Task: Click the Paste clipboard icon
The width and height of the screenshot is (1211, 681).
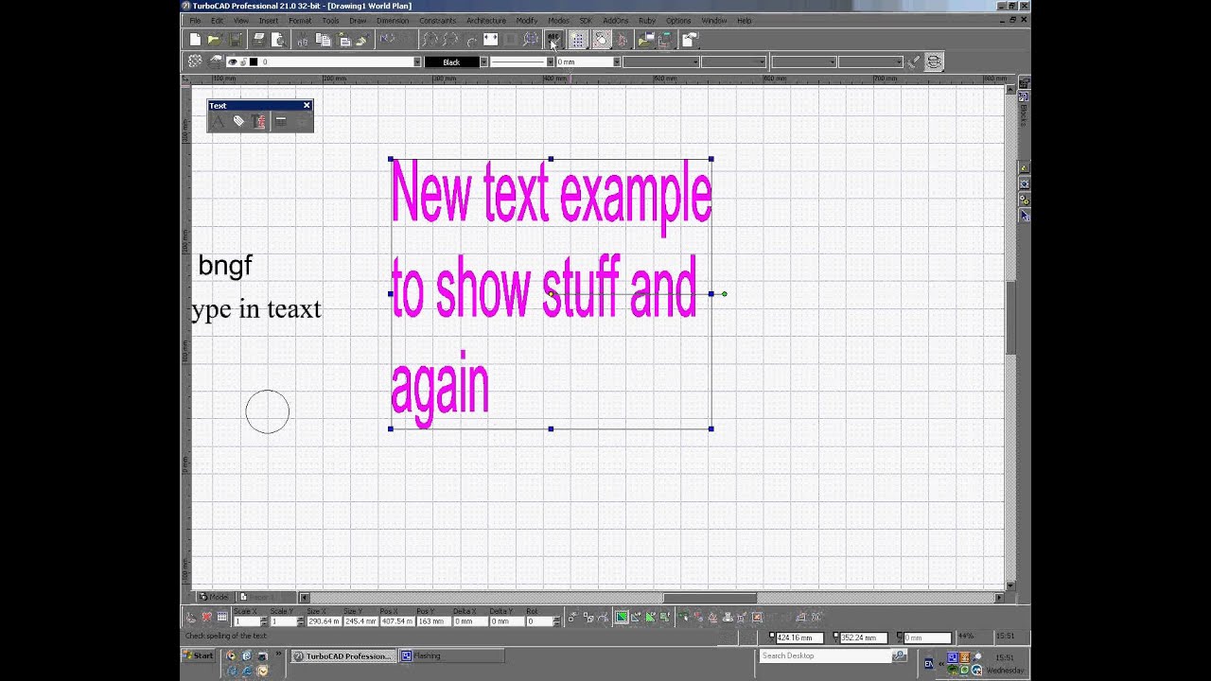Action: tap(344, 40)
